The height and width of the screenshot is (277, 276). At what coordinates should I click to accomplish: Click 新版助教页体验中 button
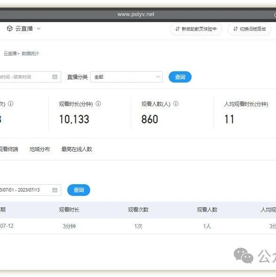[196, 29]
